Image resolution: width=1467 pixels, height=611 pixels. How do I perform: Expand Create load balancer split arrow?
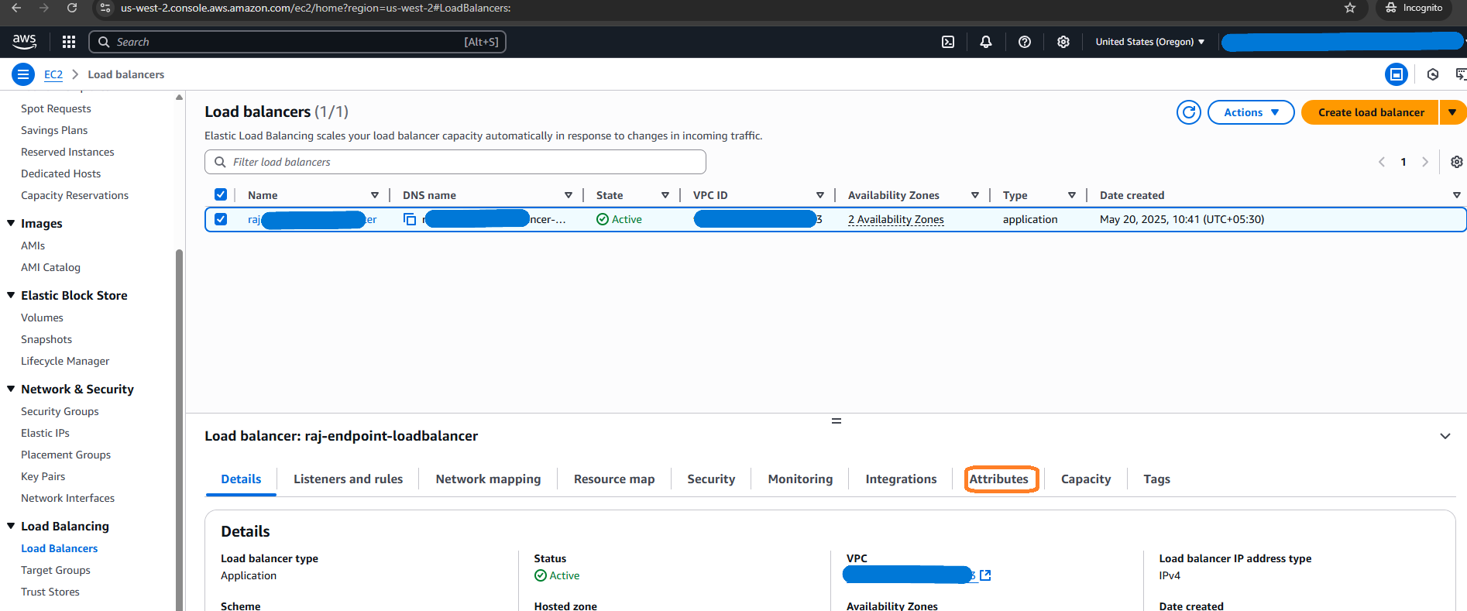click(x=1452, y=112)
